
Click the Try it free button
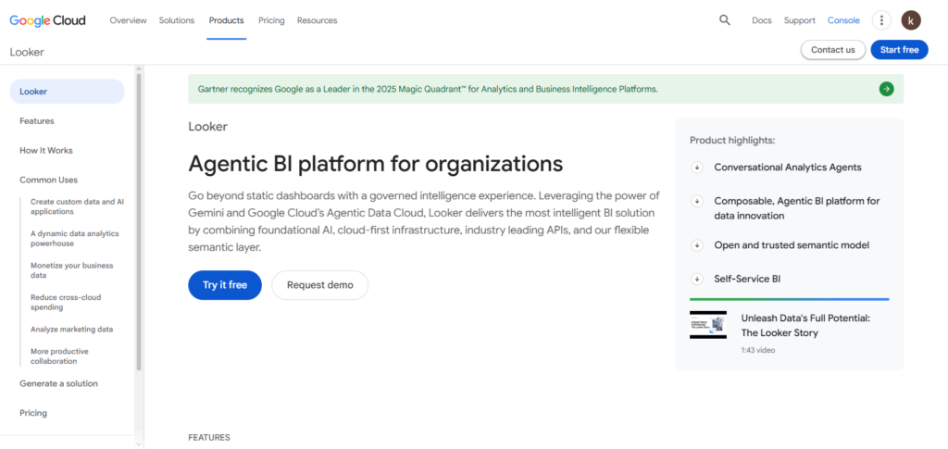(x=225, y=285)
